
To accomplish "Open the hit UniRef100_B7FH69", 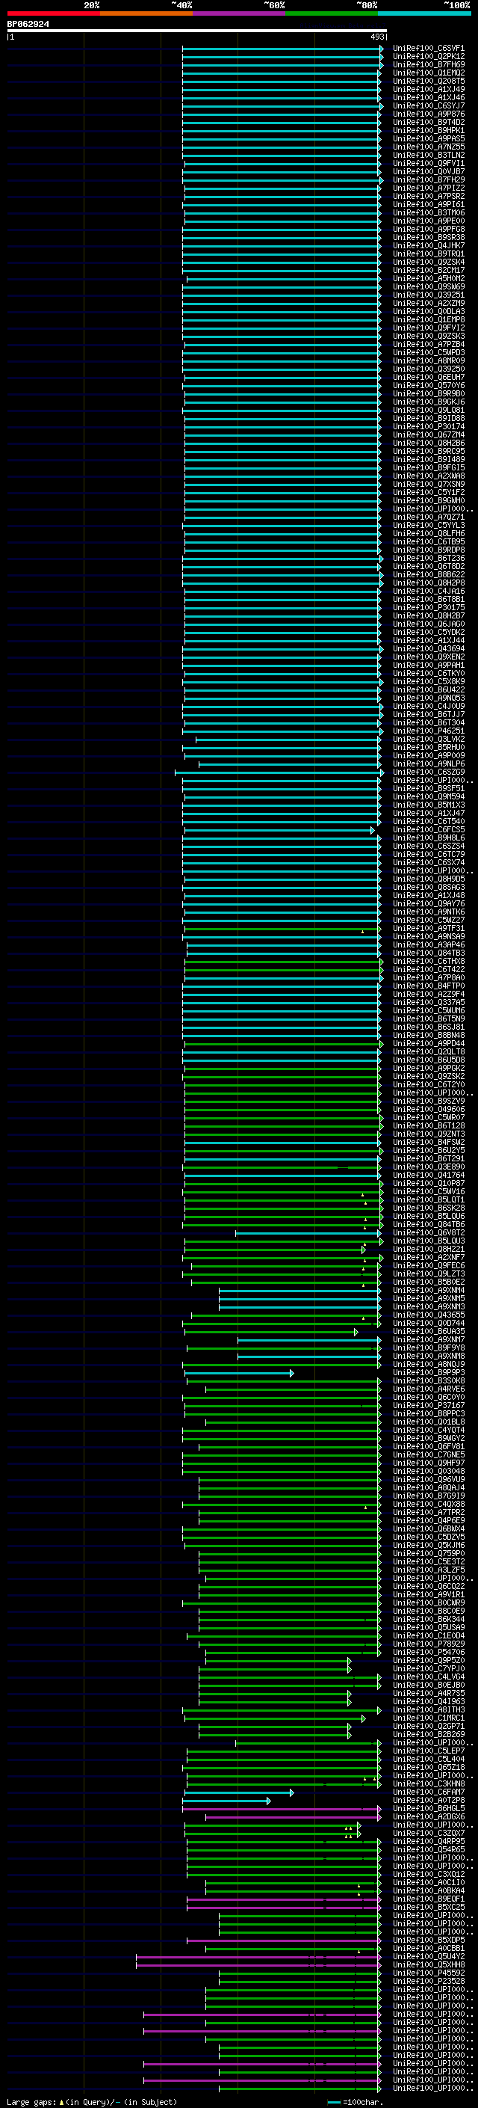I will 429,64.
